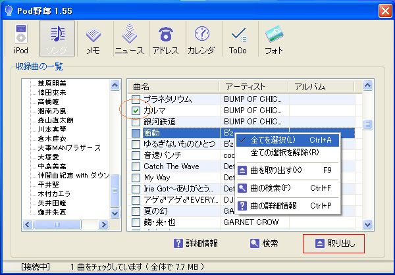The image size is (395, 275).
Task: Select artist 高橋瞳 in tree
Action: (x=48, y=102)
